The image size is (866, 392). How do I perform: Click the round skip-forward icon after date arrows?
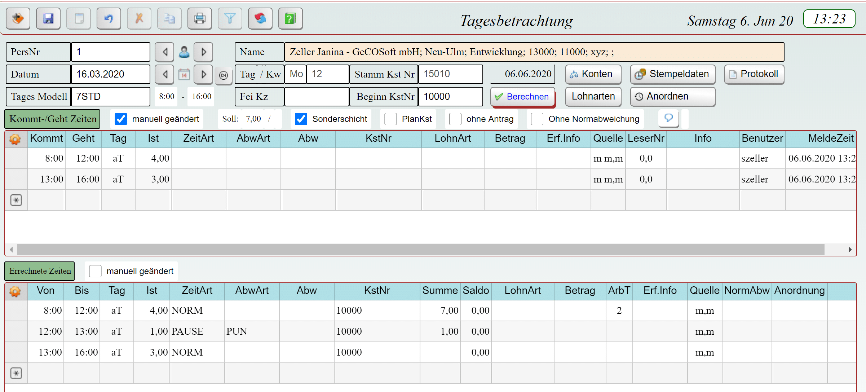point(224,75)
